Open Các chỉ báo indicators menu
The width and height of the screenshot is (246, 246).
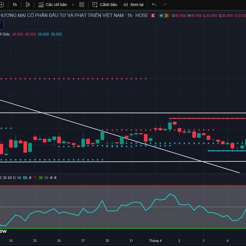[x=52, y=5]
